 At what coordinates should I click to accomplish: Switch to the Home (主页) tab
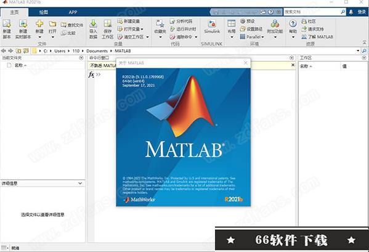click(x=14, y=12)
